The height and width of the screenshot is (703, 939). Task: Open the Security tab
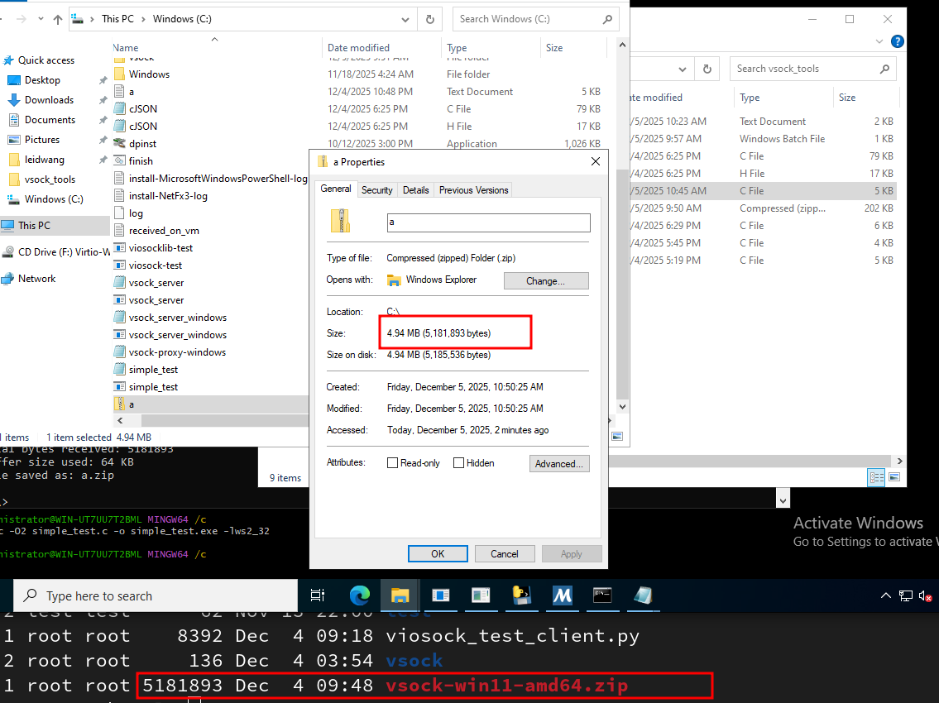click(x=376, y=190)
